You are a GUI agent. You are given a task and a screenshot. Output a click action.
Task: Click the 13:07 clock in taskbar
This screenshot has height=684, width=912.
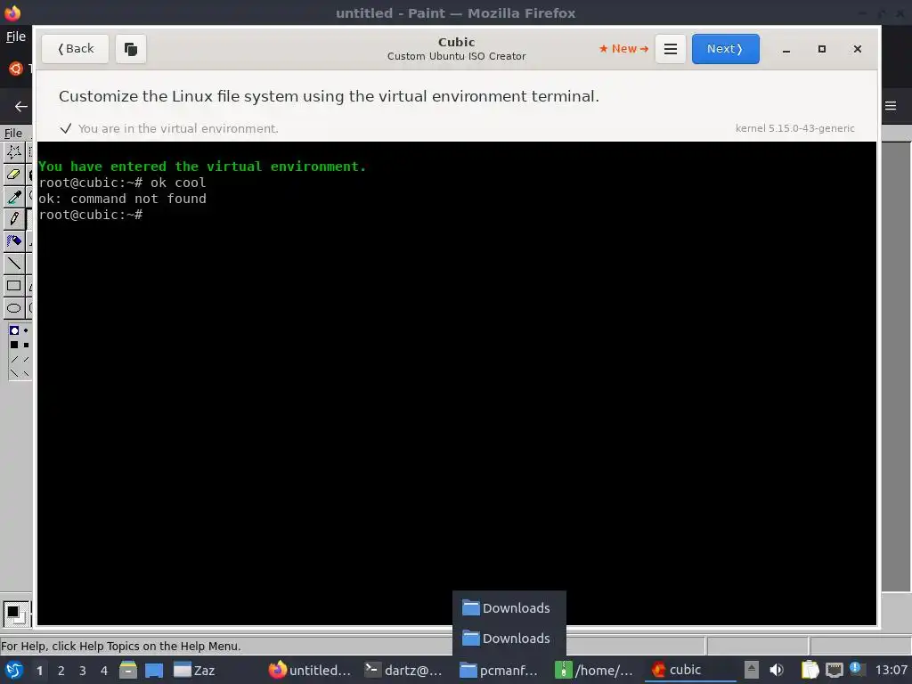(891, 670)
